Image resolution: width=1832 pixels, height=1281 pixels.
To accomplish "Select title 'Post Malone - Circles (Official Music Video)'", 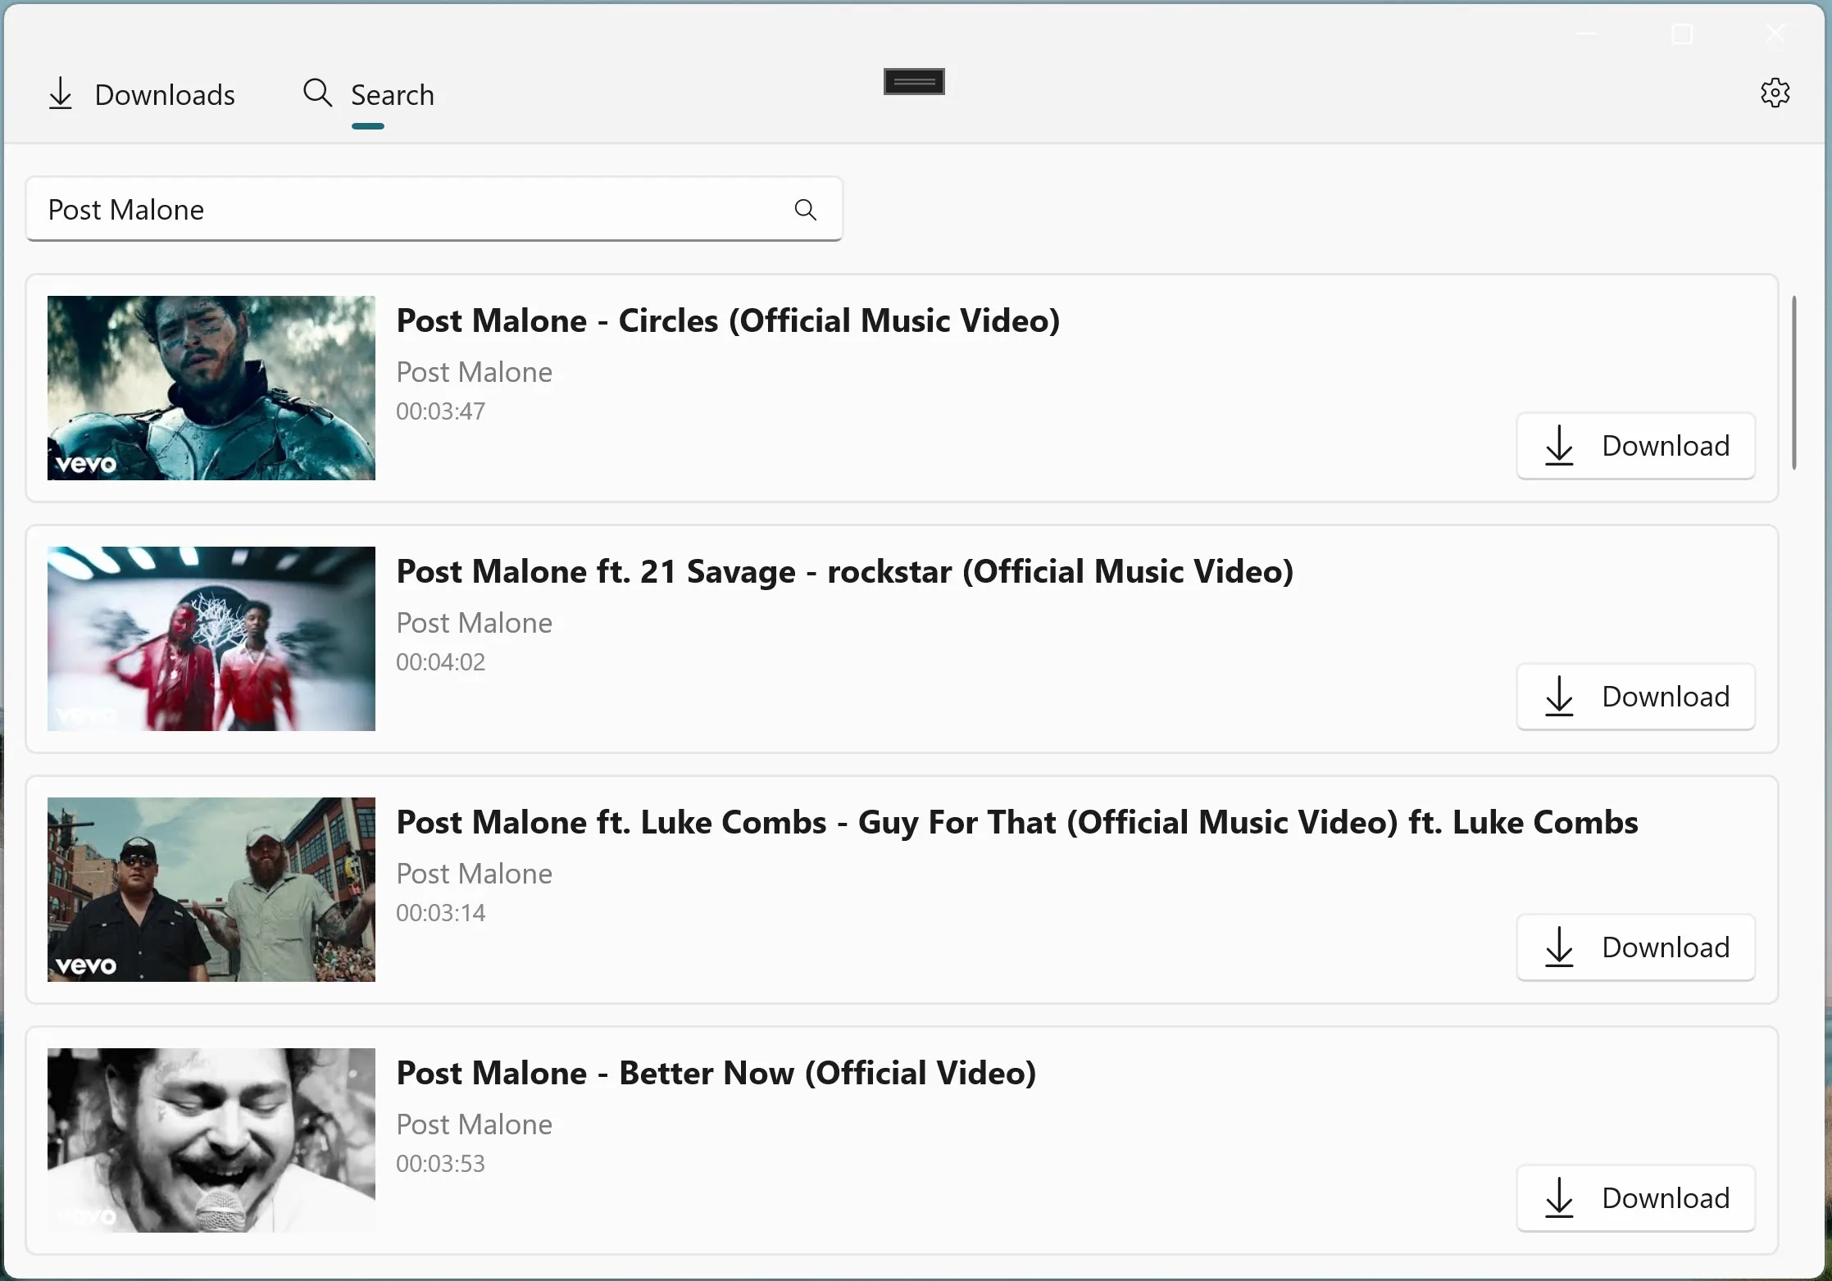I will (728, 320).
